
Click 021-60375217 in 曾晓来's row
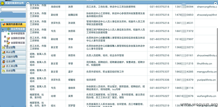tap(159, 88)
